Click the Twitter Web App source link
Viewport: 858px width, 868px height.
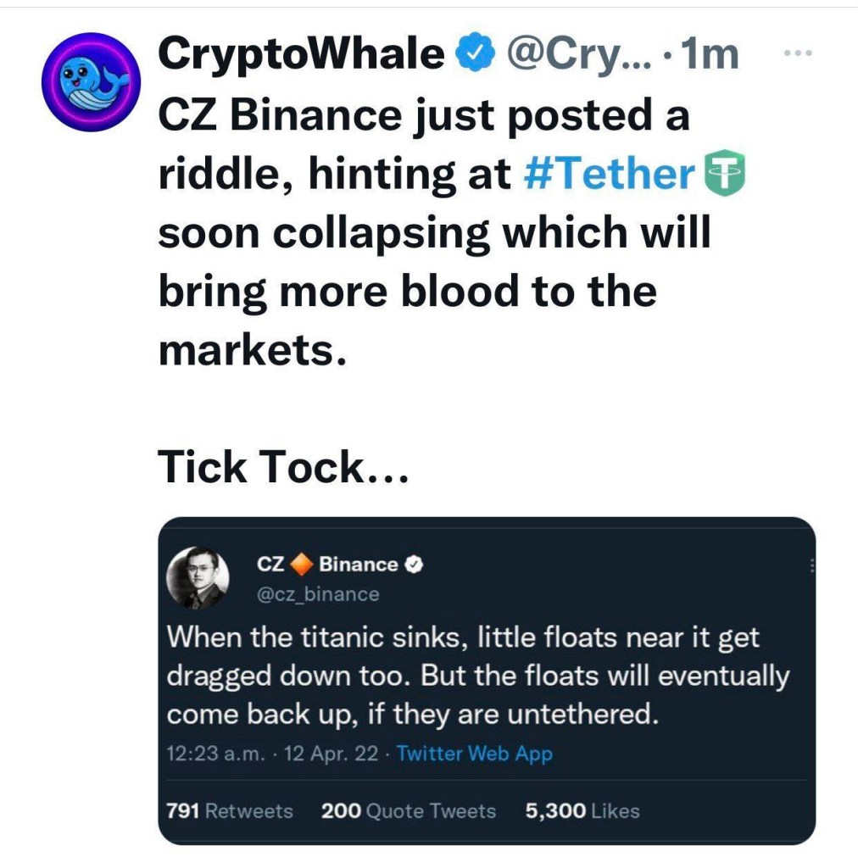(475, 754)
